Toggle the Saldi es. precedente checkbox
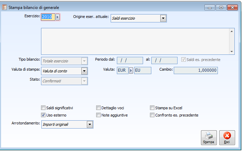Viewport: 242px width, 152px height. (183, 59)
